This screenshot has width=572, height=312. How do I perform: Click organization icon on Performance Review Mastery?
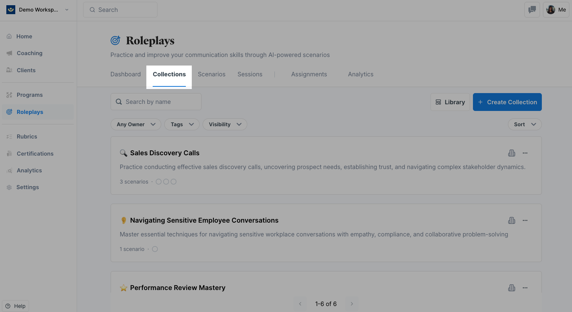(x=512, y=288)
